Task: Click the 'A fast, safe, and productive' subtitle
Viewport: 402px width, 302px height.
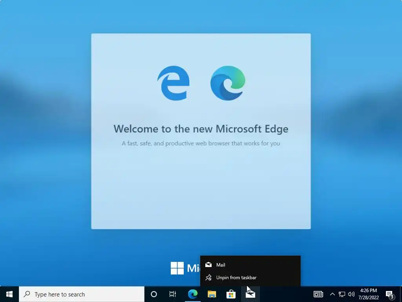Action: [x=201, y=143]
